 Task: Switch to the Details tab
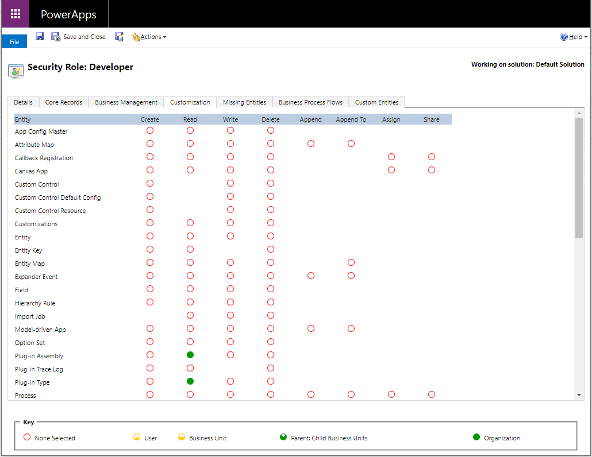[24, 102]
